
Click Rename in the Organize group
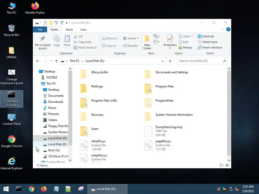click(130, 46)
